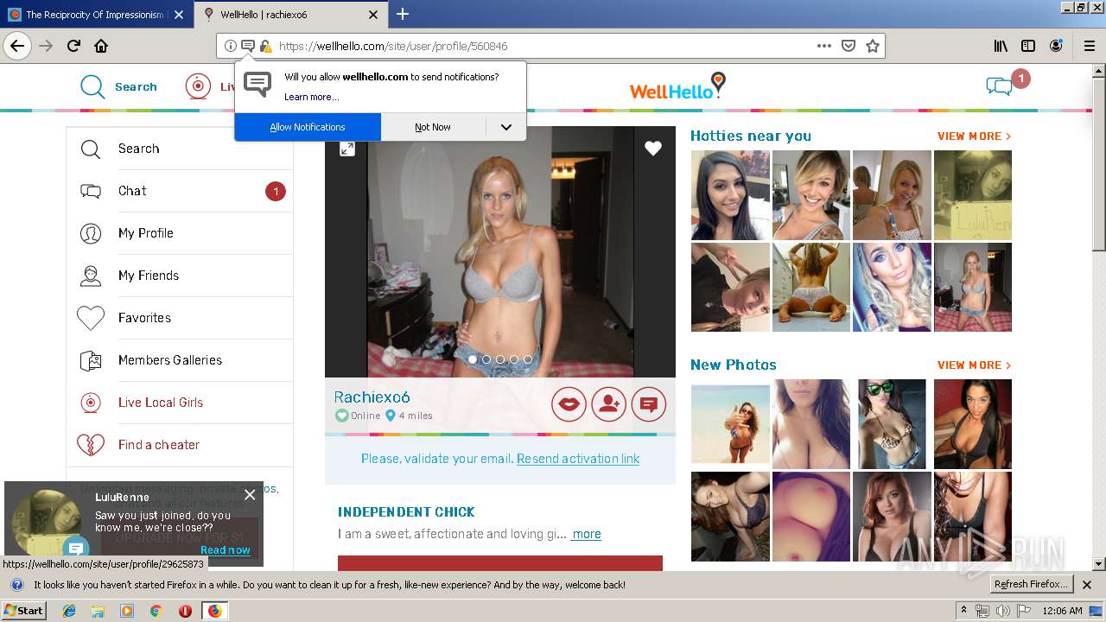Open the beach photo in New Photos
The image size is (1106, 622).
[x=730, y=424]
